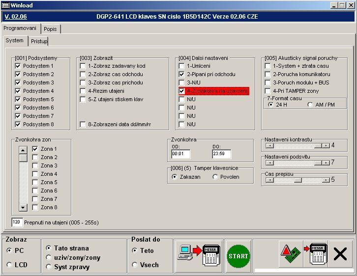Click the small arrow keypad icon
Image resolution: width=357 pixels, height=276 pixels.
click(315, 256)
